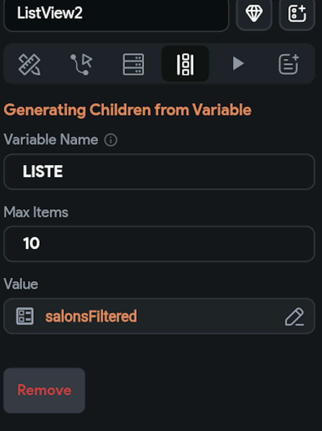Screen dimensions: 322x431
Task: Select the add widget icon next to diamond
Action: tap(297, 14)
